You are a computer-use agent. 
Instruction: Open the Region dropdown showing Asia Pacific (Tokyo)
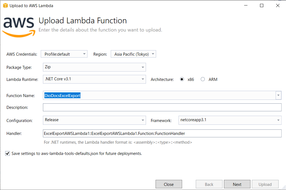point(133,54)
